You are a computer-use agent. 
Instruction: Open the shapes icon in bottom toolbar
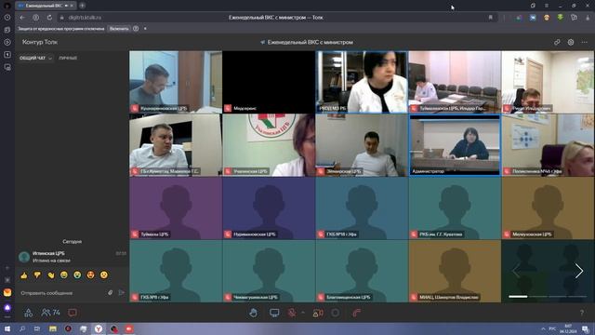pyautogui.click(x=28, y=313)
